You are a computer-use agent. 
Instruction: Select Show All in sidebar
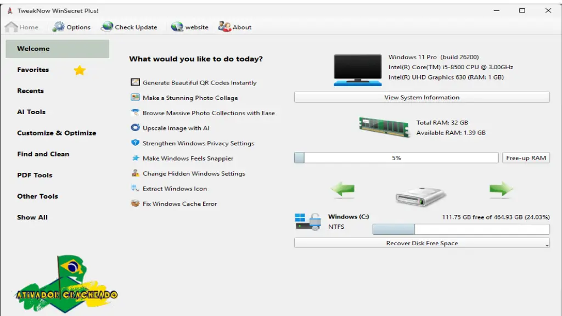pyautogui.click(x=32, y=217)
